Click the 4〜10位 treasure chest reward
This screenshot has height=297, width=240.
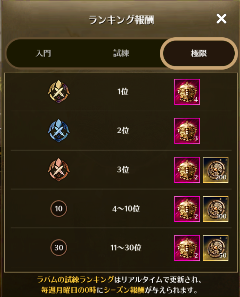pos(187,209)
